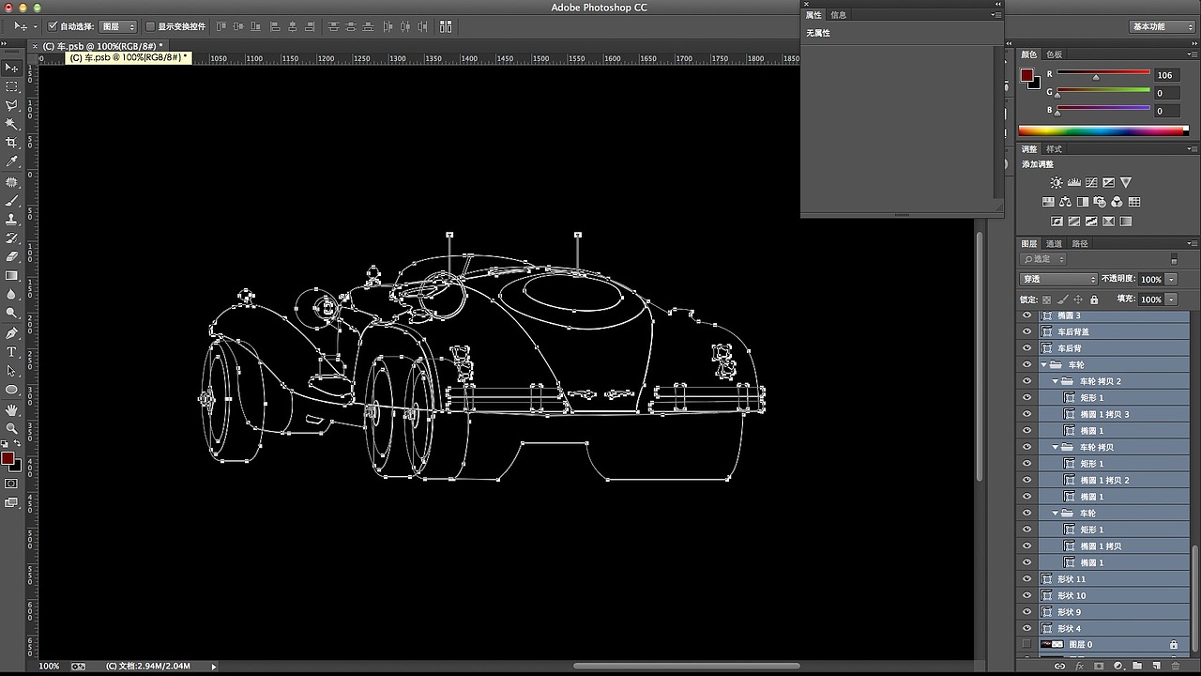The height and width of the screenshot is (676, 1201).
Task: Select the Hand tool
Action: (x=12, y=409)
